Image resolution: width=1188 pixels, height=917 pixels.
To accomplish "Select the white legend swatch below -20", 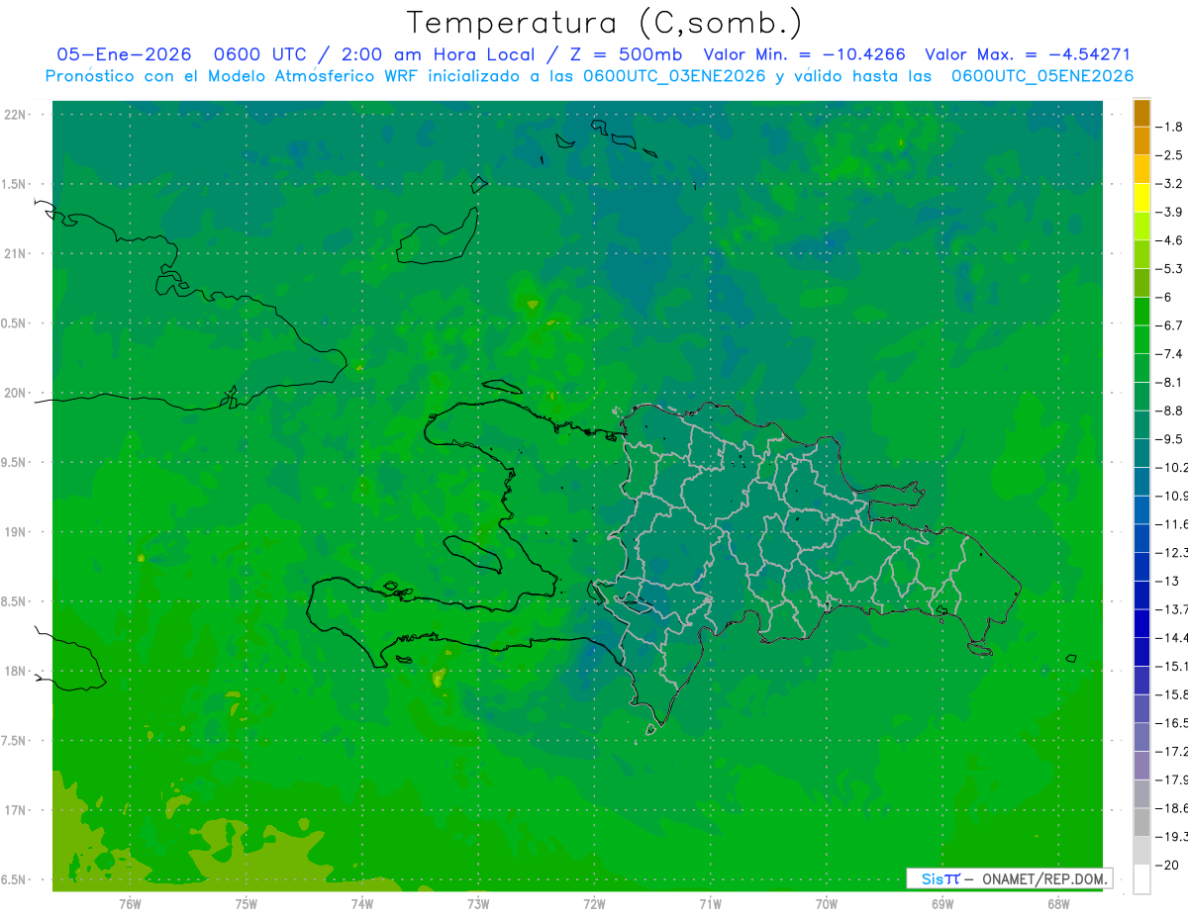I will pyautogui.click(x=1141, y=879).
